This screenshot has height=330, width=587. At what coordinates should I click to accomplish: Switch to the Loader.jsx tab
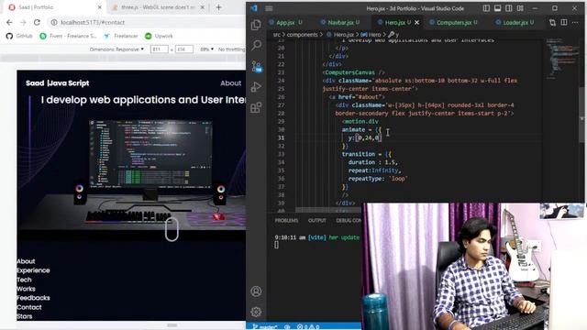[x=515, y=22]
